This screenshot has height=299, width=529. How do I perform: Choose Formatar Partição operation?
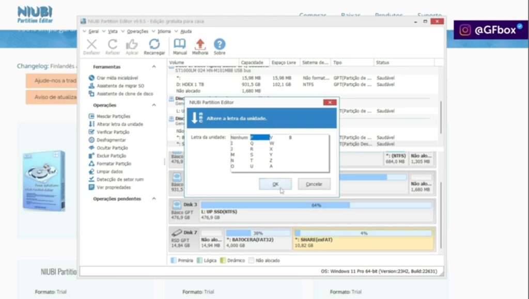pyautogui.click(x=110, y=164)
